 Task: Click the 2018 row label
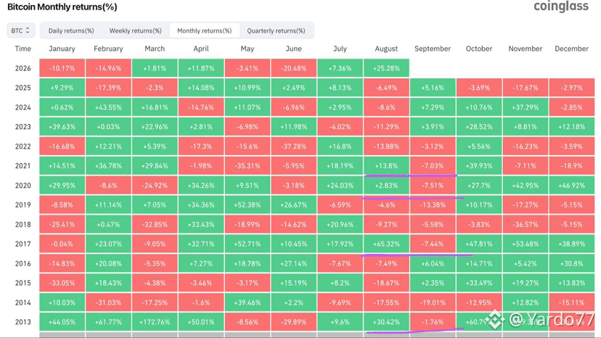coord(23,225)
